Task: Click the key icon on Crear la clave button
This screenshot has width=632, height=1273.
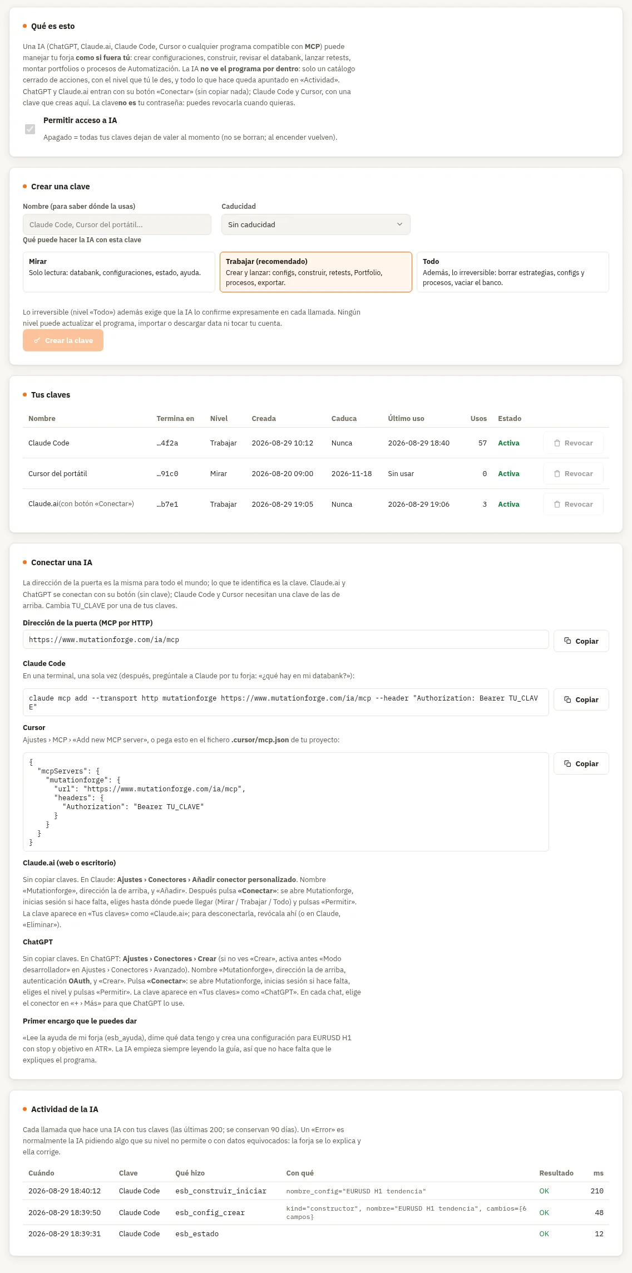Action: pyautogui.click(x=37, y=341)
